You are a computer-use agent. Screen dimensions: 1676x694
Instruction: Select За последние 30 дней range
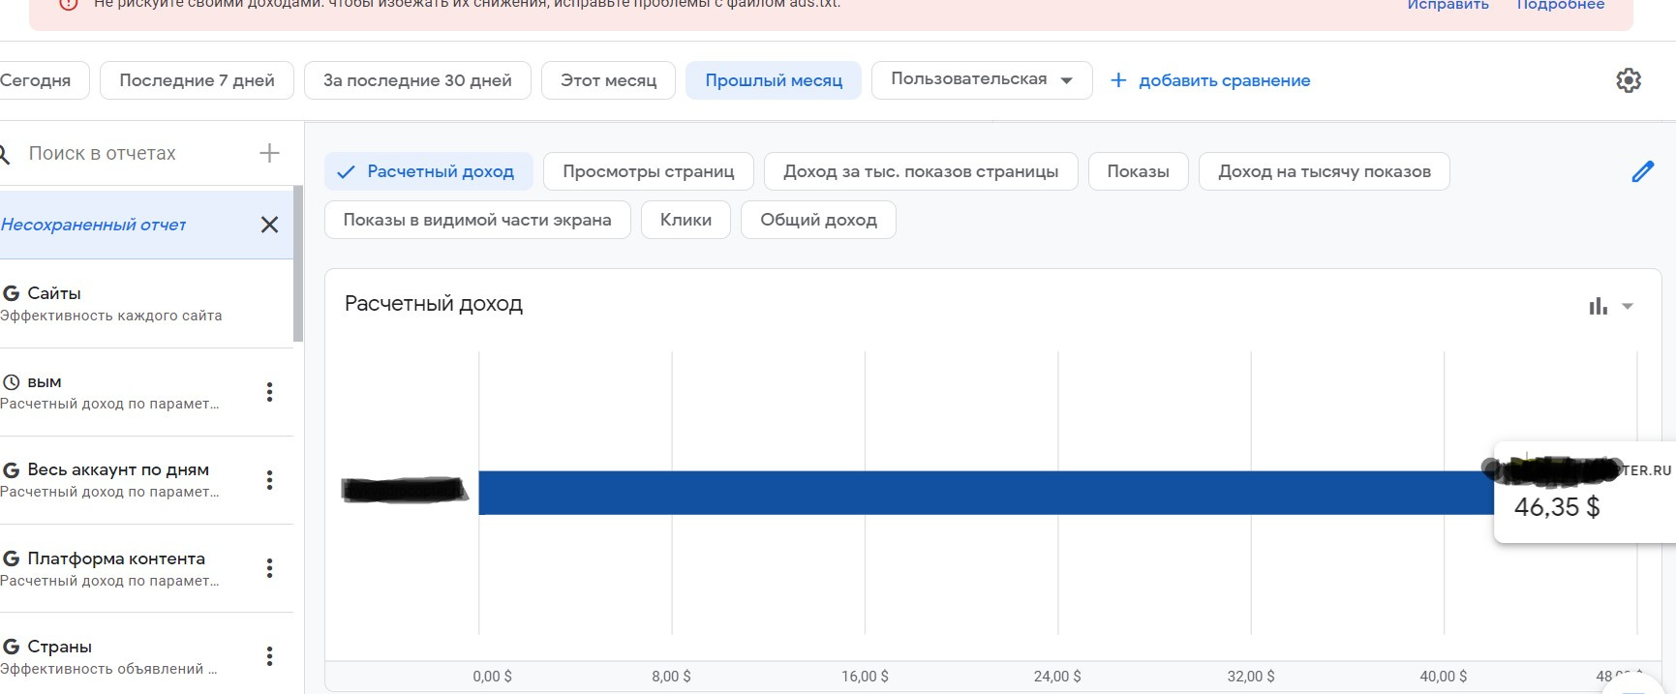[417, 80]
